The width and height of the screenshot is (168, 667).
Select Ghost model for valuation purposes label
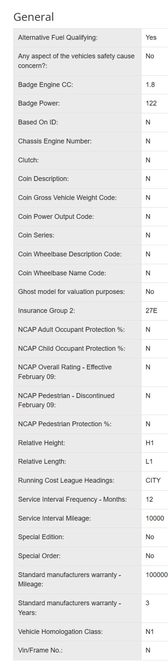71,292
